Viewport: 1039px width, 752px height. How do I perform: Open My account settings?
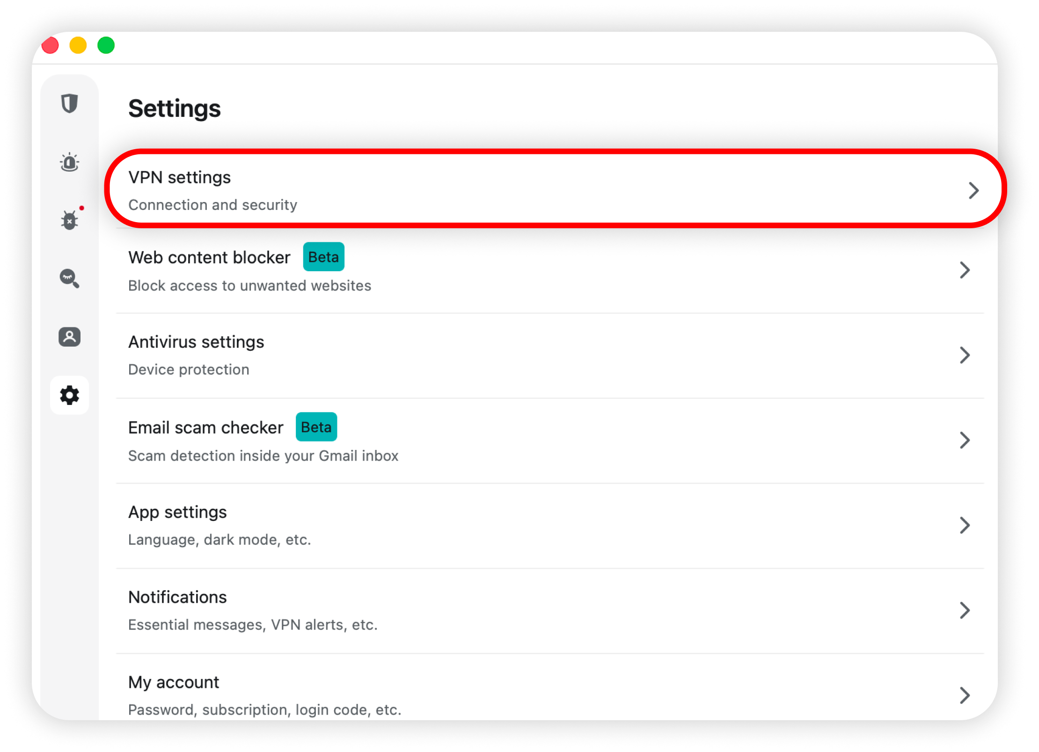pyautogui.click(x=174, y=682)
